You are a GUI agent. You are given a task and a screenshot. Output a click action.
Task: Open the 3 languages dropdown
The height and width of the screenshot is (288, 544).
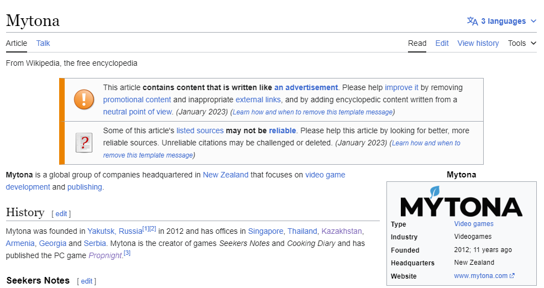click(501, 21)
